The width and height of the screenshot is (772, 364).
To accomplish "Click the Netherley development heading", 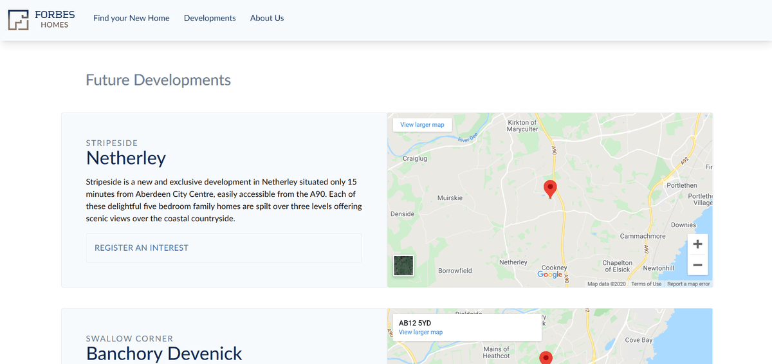I will click(126, 158).
